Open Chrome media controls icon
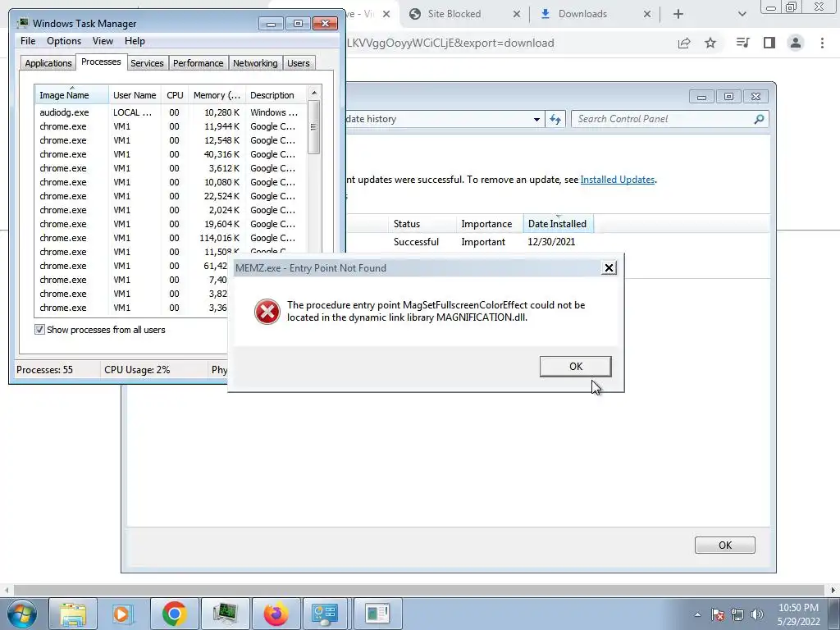840x630 pixels. [742, 43]
